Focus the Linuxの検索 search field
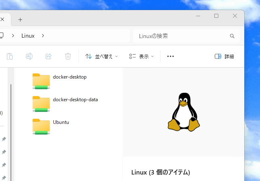The width and height of the screenshot is (260, 181). point(186,36)
